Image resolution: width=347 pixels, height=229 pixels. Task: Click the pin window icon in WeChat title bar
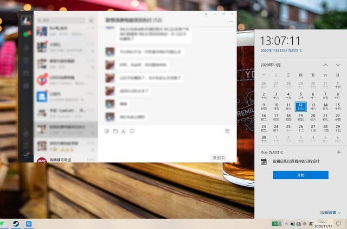[x=206, y=14]
